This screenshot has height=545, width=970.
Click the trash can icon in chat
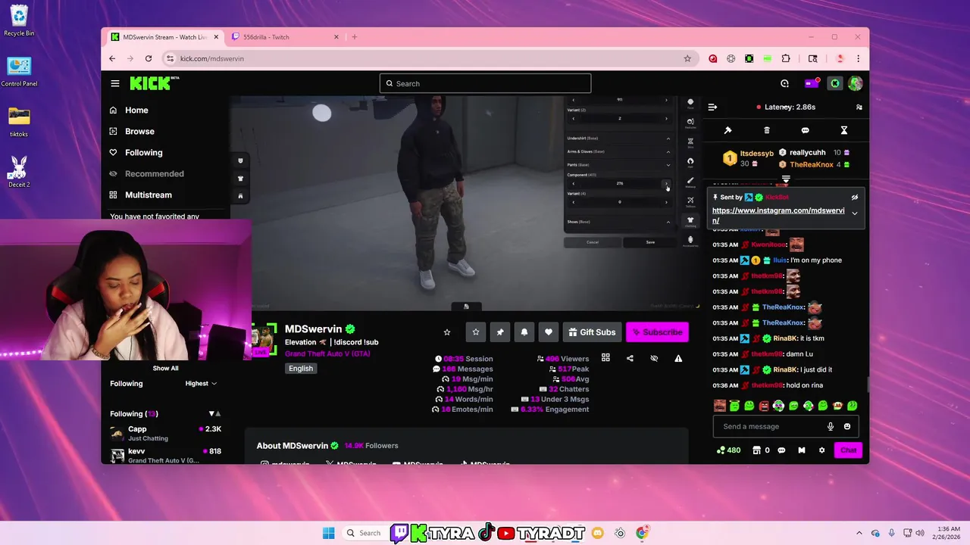767,130
